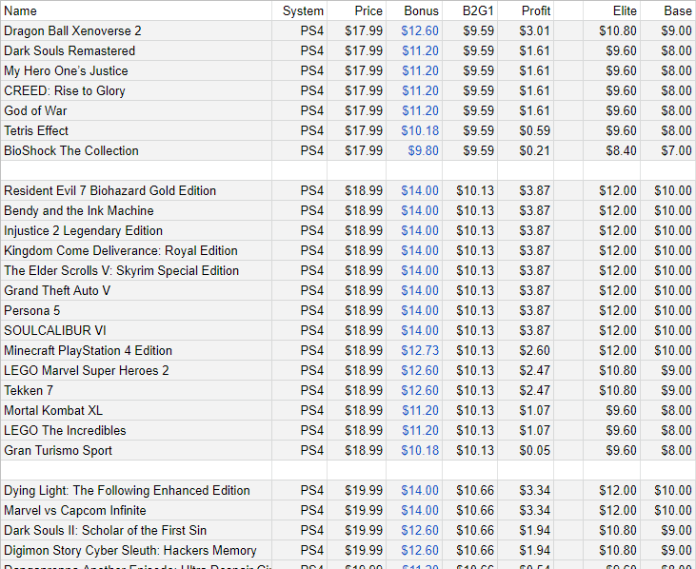
Task: Click the Tekken 7 name cell
Action: tap(136, 390)
